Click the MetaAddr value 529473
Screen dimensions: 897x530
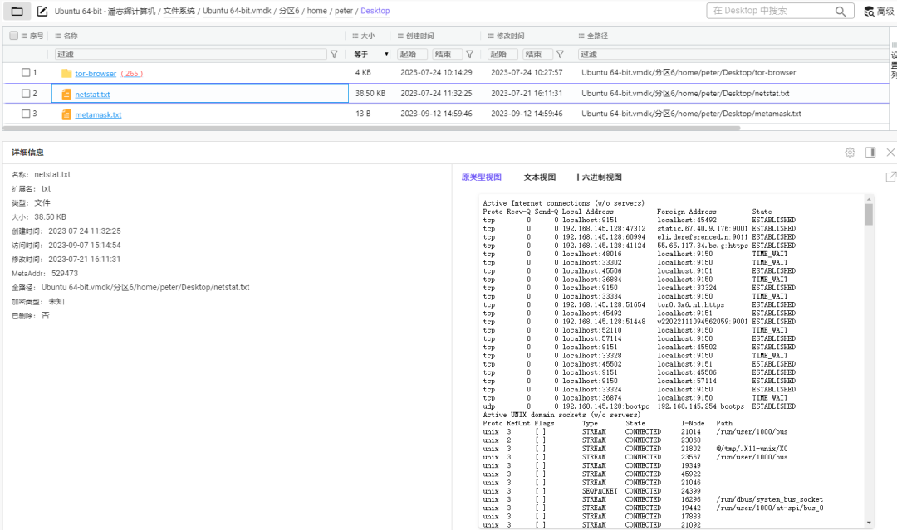tap(65, 274)
